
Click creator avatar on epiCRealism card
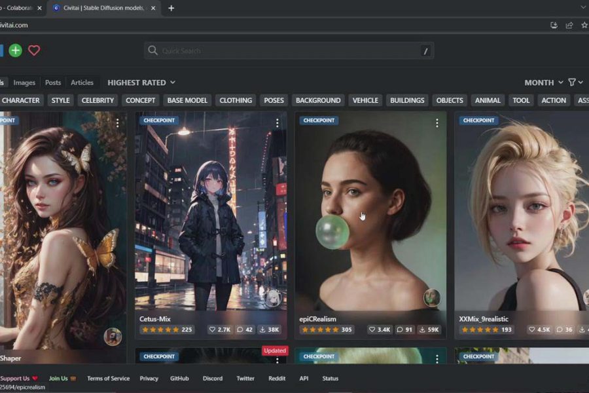431,297
